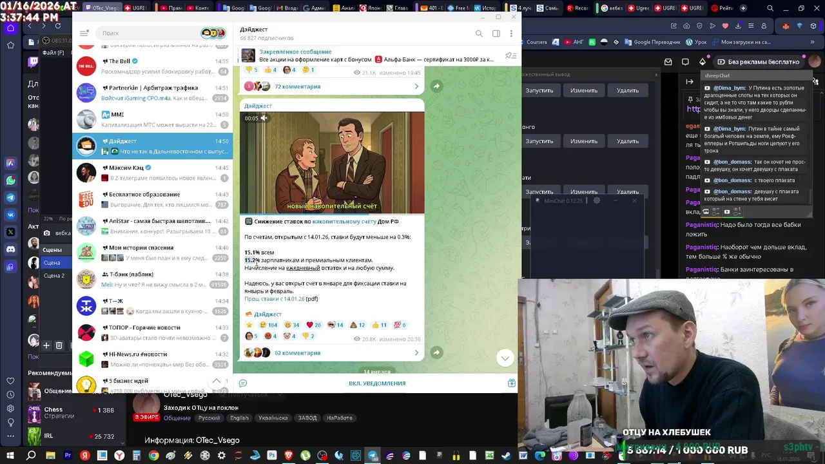The height and width of the screenshot is (464, 825).
Task: Show the pinned messages list icon
Action: pos(510,56)
